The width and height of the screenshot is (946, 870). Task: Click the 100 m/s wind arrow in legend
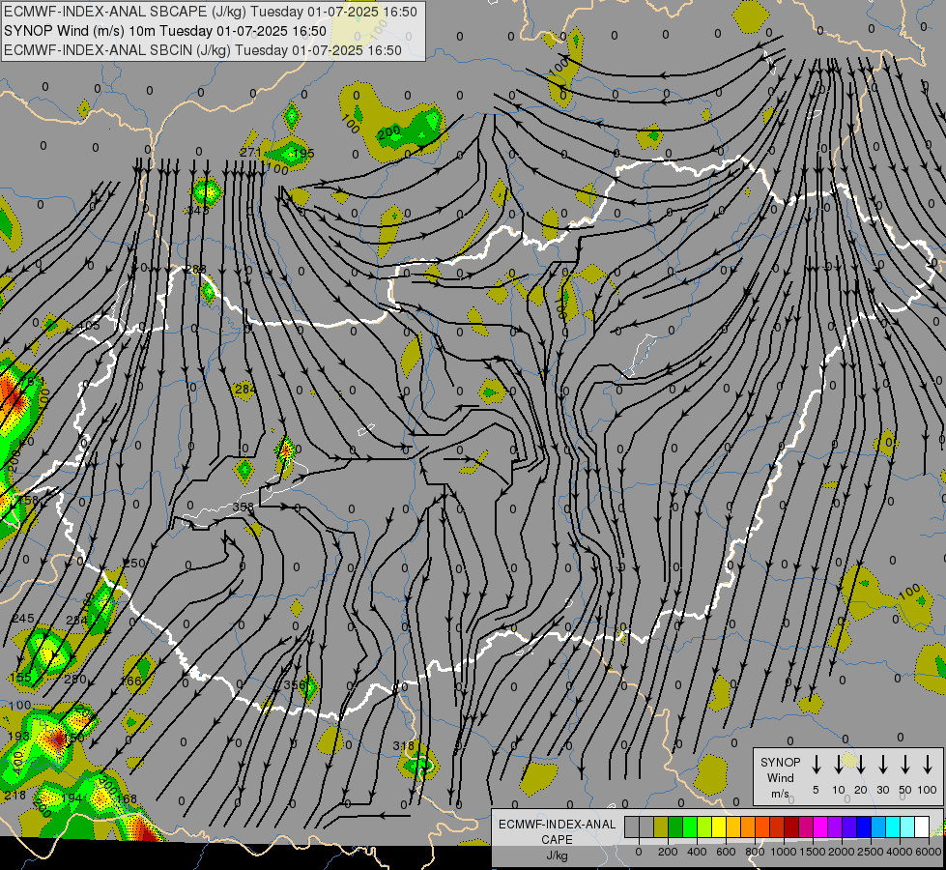[x=928, y=765]
